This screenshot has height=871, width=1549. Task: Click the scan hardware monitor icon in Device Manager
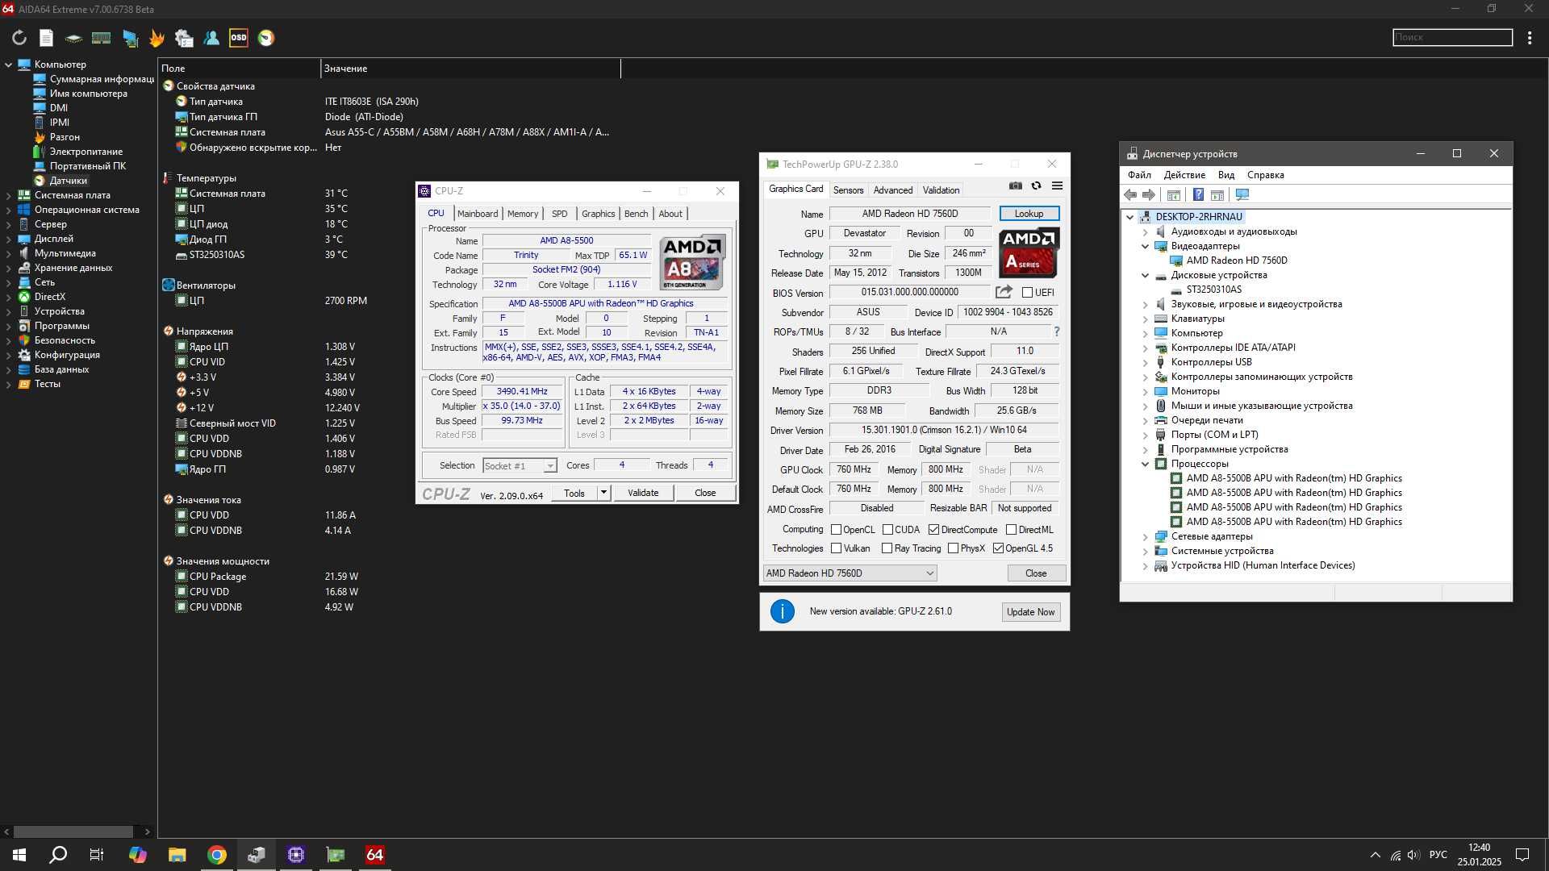coord(1242,195)
